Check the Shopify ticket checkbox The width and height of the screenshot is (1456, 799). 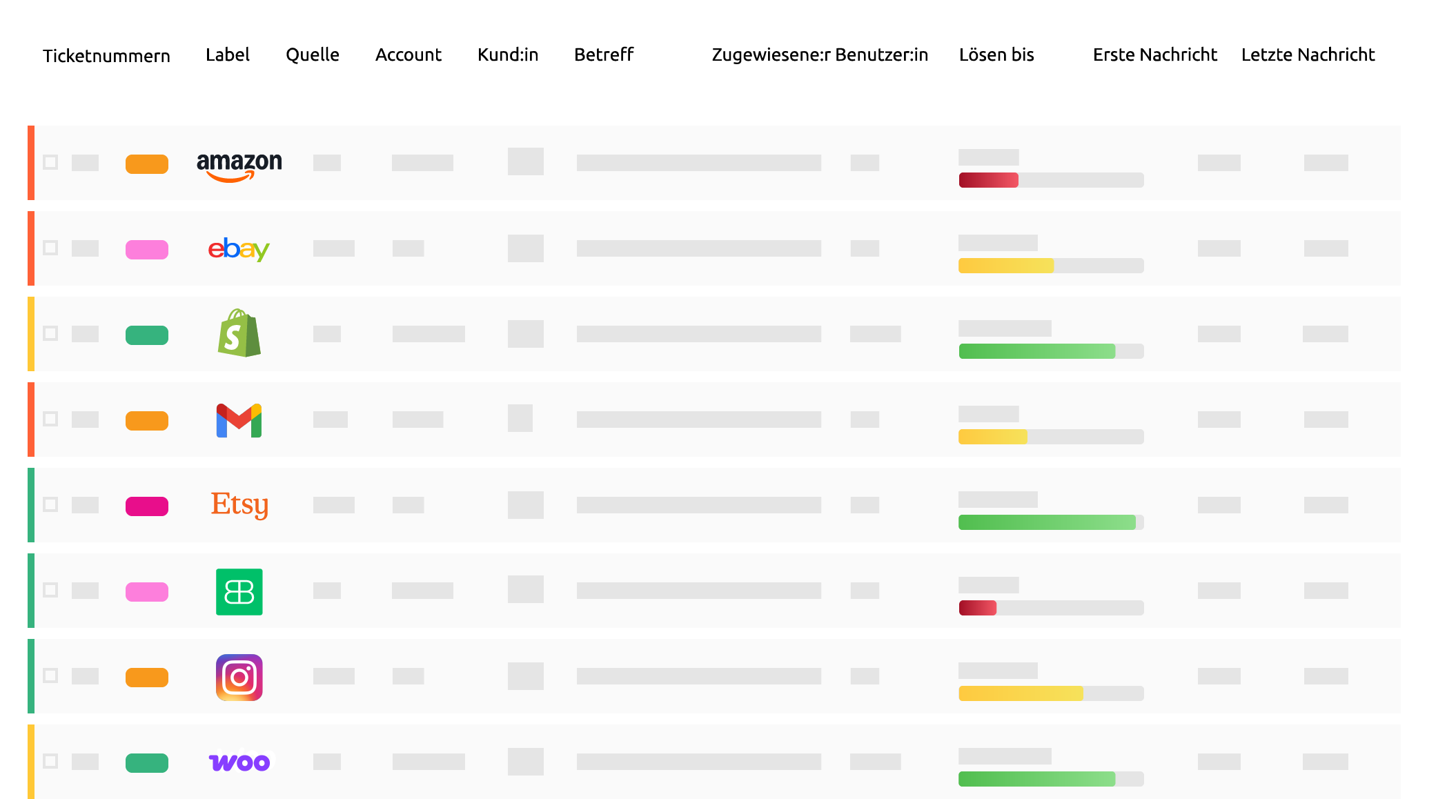coord(50,333)
